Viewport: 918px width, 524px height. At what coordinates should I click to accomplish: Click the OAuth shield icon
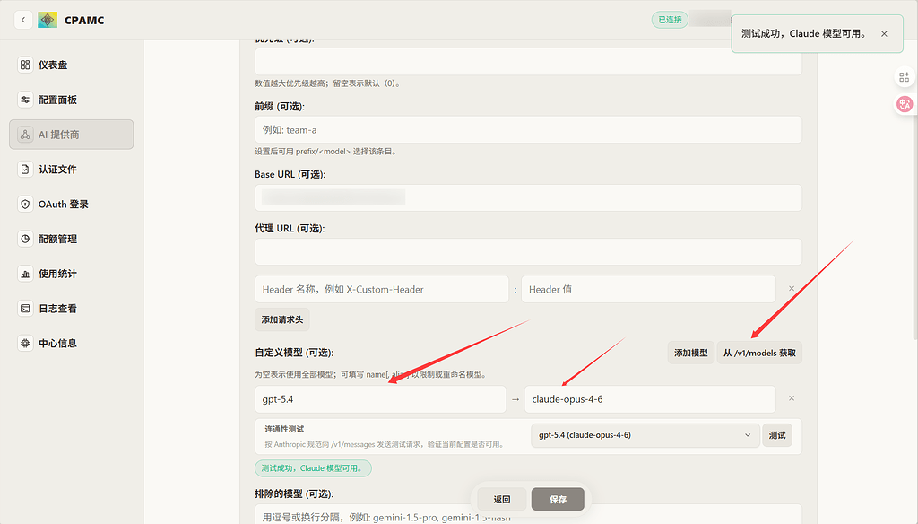click(25, 204)
